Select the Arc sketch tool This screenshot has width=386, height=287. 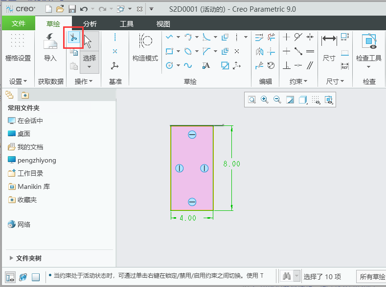(x=188, y=37)
